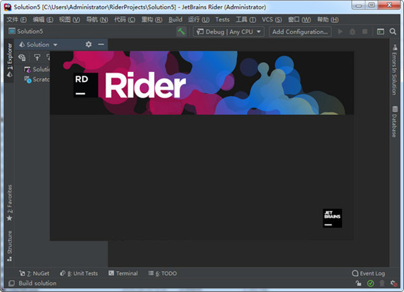Open the 6: TODO tool window

point(162,273)
